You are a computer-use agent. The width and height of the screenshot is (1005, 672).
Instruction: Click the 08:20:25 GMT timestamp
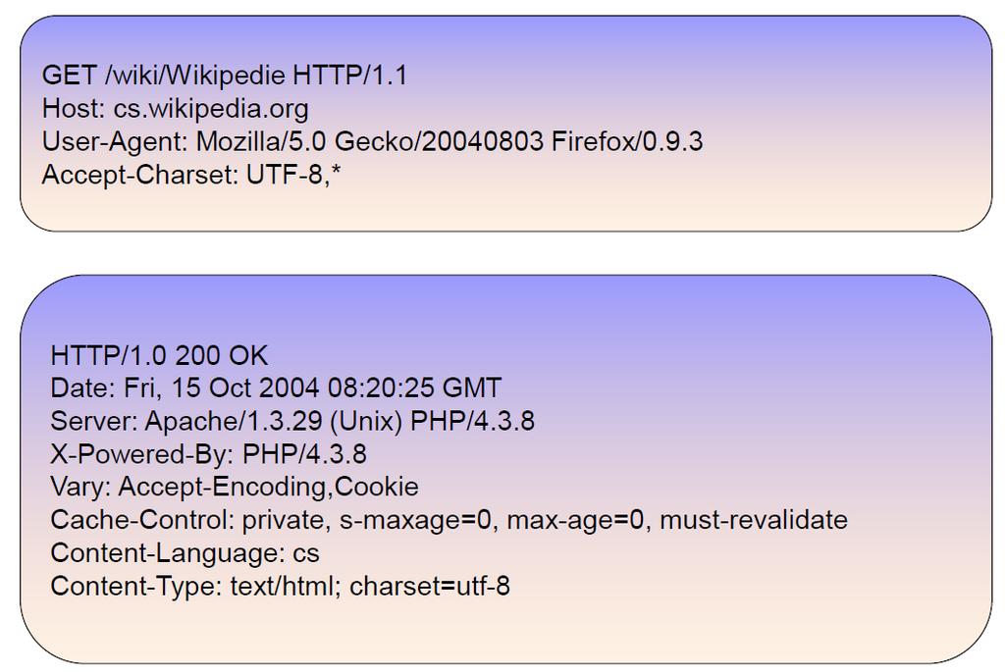[415, 388]
